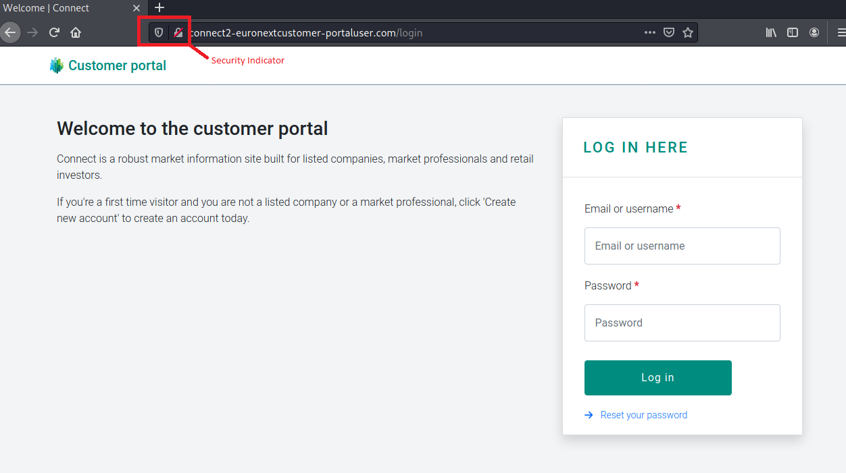Click the Customer portal logo icon
The height and width of the screenshot is (473, 846).
pyautogui.click(x=57, y=65)
